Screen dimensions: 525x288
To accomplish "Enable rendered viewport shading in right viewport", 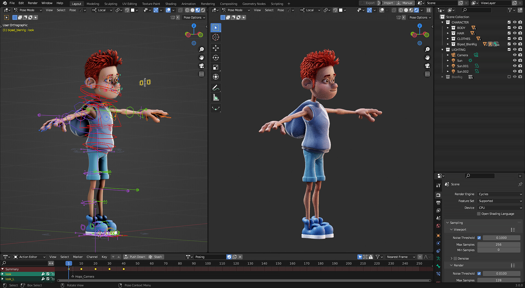I will pyautogui.click(x=416, y=10).
